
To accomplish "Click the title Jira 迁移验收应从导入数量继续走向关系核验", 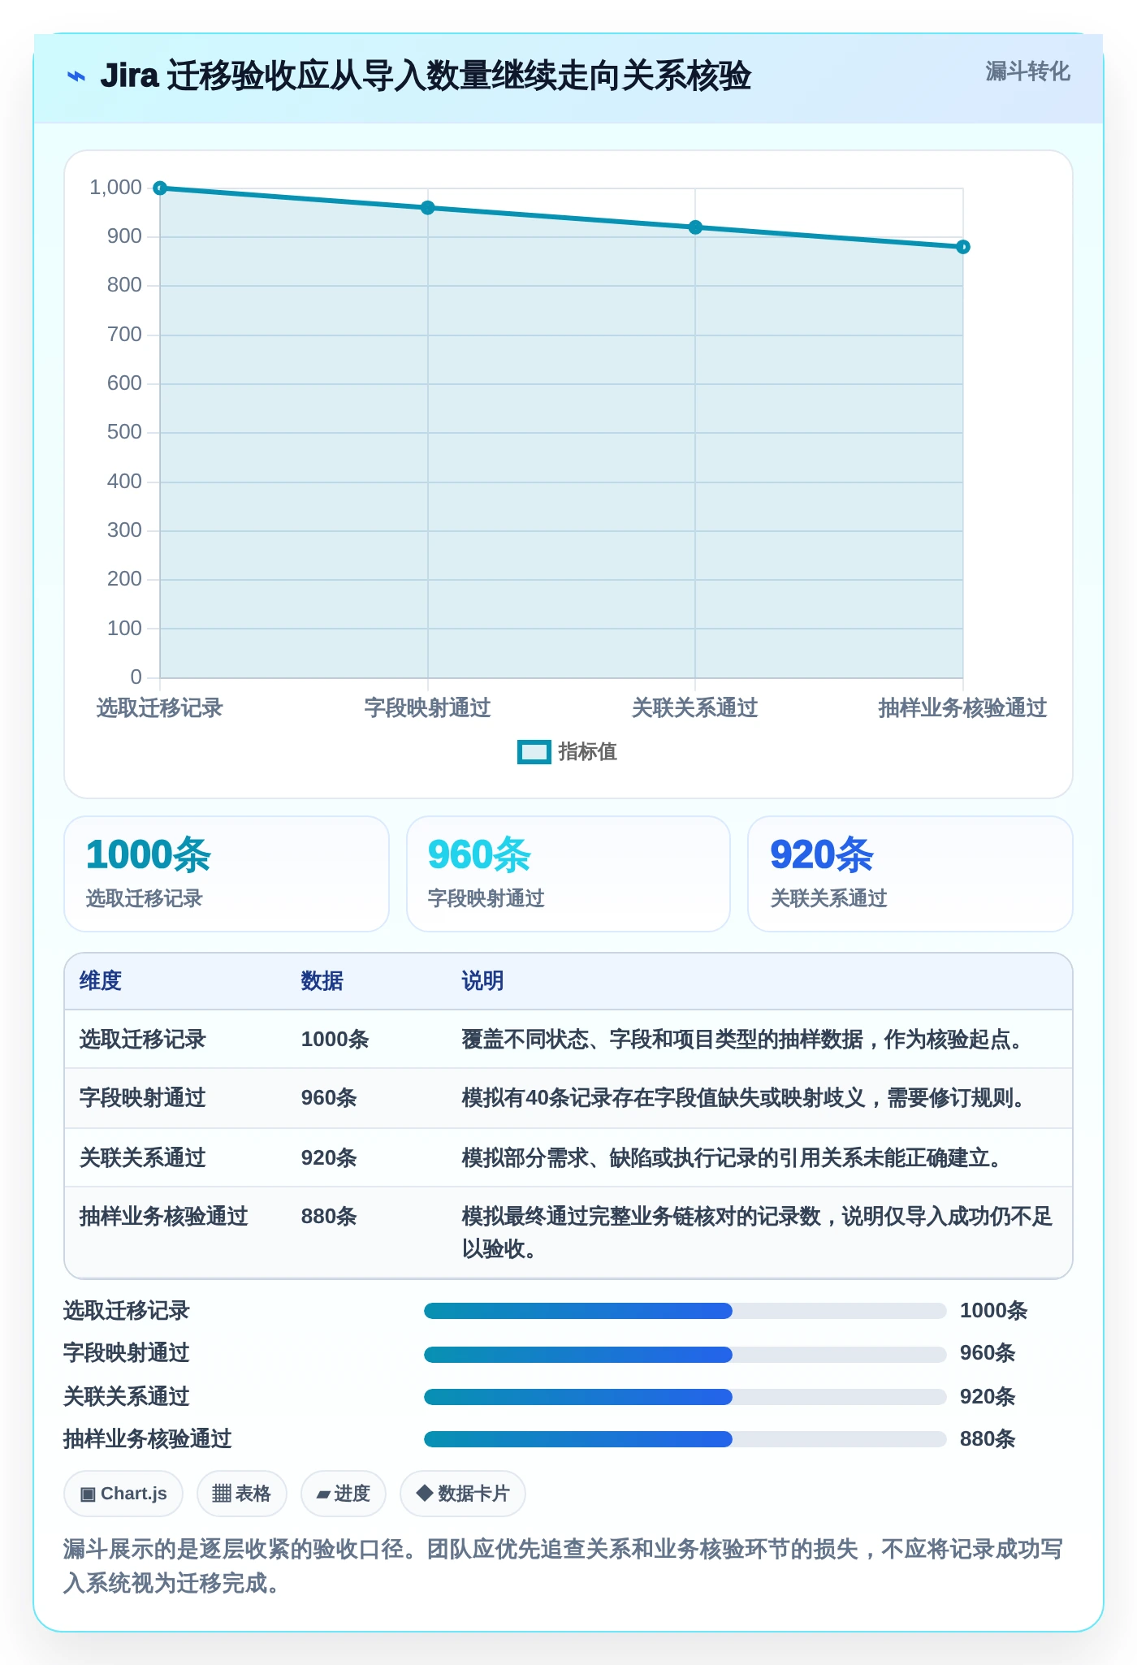I will (426, 76).
